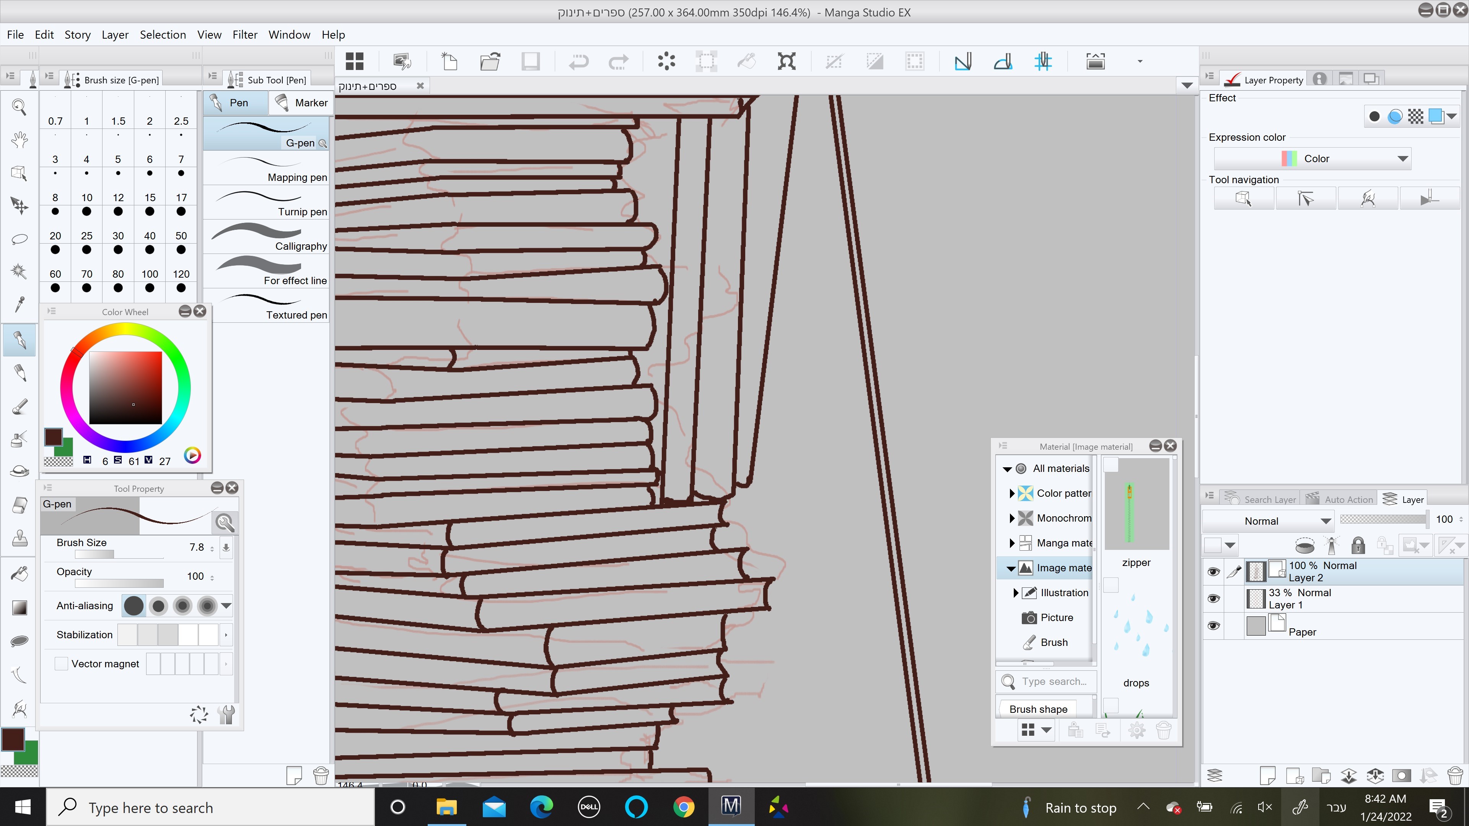Choose the Lasso selection tool
Image resolution: width=1469 pixels, height=826 pixels.
click(x=20, y=239)
